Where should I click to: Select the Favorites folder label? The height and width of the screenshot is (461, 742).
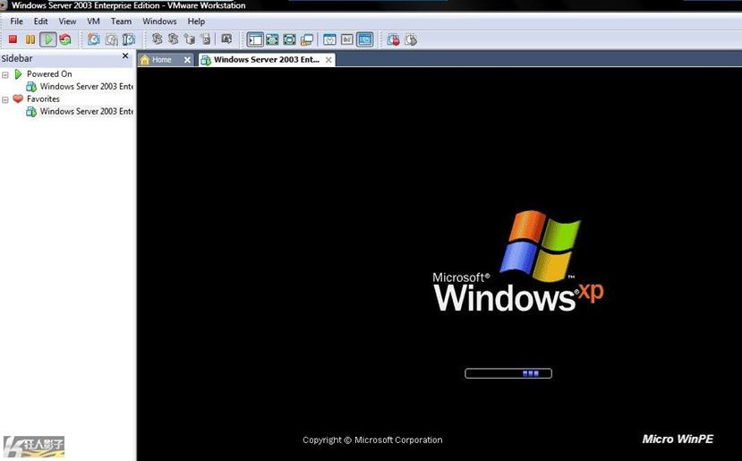tap(43, 99)
